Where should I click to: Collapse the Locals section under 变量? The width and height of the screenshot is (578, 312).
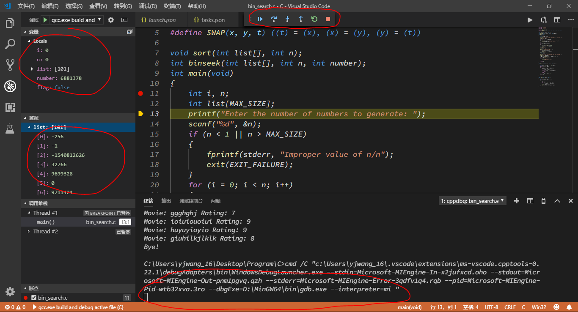pyautogui.click(x=28, y=41)
